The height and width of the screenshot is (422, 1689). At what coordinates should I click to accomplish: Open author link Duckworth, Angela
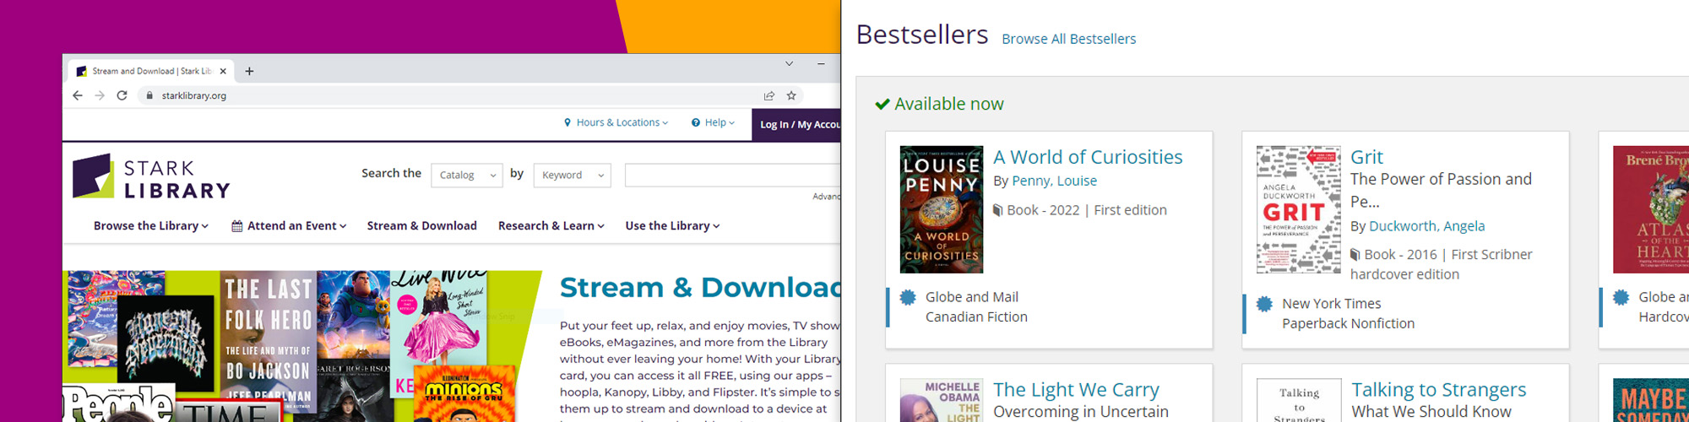pos(1426,226)
